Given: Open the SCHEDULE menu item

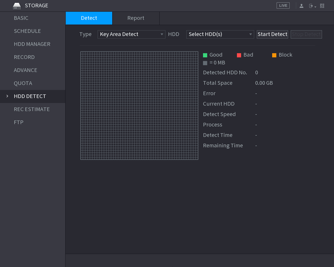Looking at the screenshot, I should click(33, 31).
